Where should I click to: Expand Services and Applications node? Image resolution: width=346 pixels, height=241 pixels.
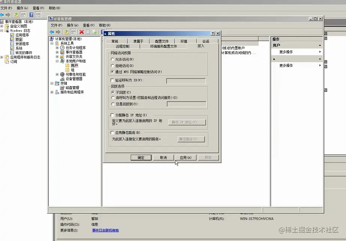(52, 92)
